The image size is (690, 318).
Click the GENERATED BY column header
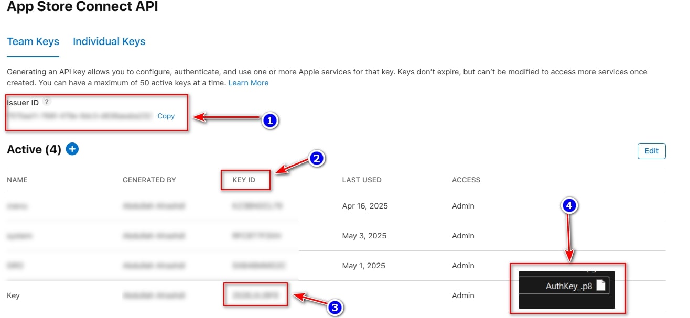(x=149, y=180)
